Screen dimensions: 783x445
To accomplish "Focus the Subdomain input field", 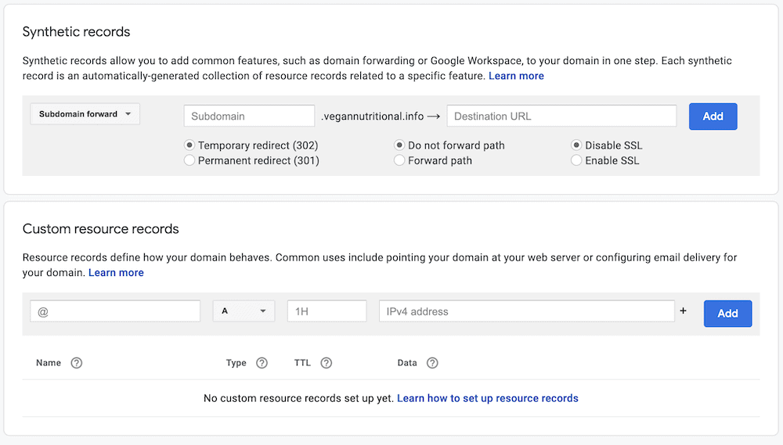I will pos(249,116).
